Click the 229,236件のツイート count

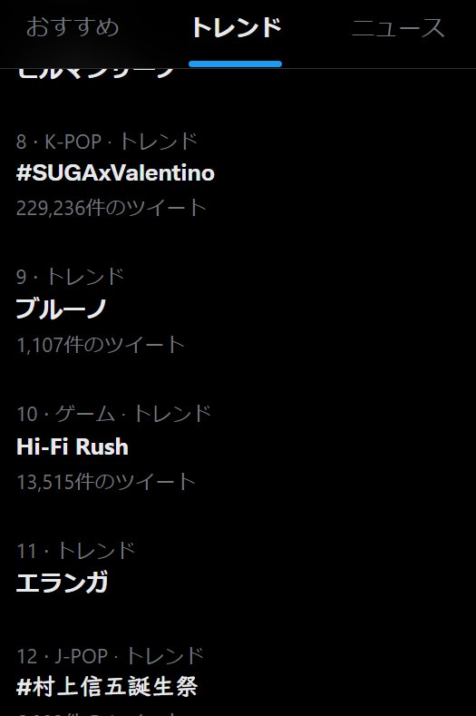[112, 208]
